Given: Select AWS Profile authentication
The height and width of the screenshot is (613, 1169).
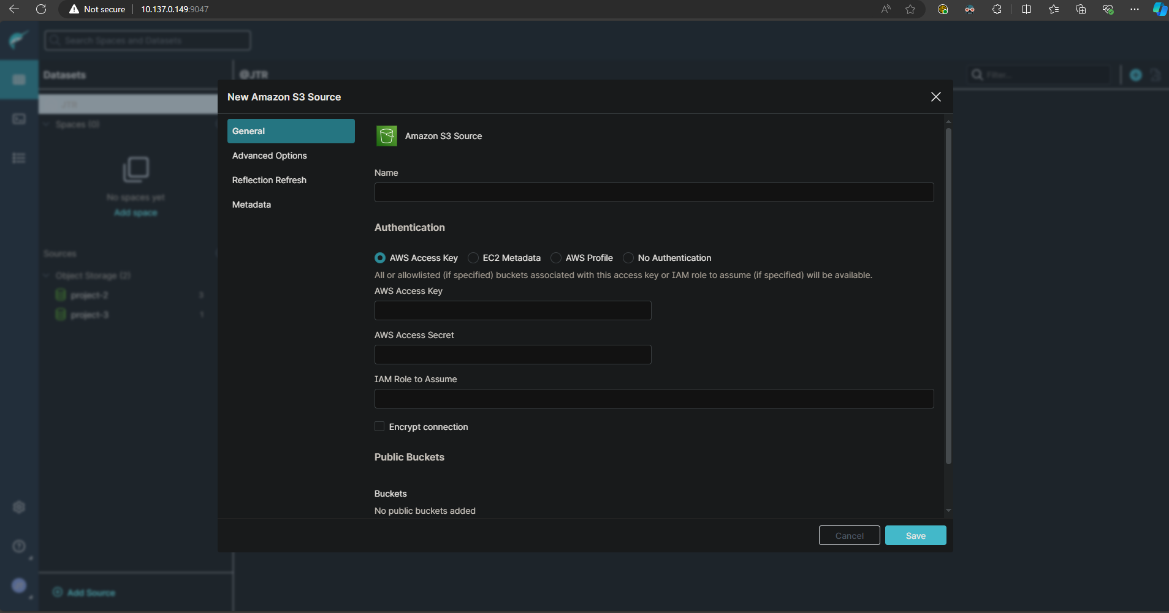Looking at the screenshot, I should coord(556,258).
